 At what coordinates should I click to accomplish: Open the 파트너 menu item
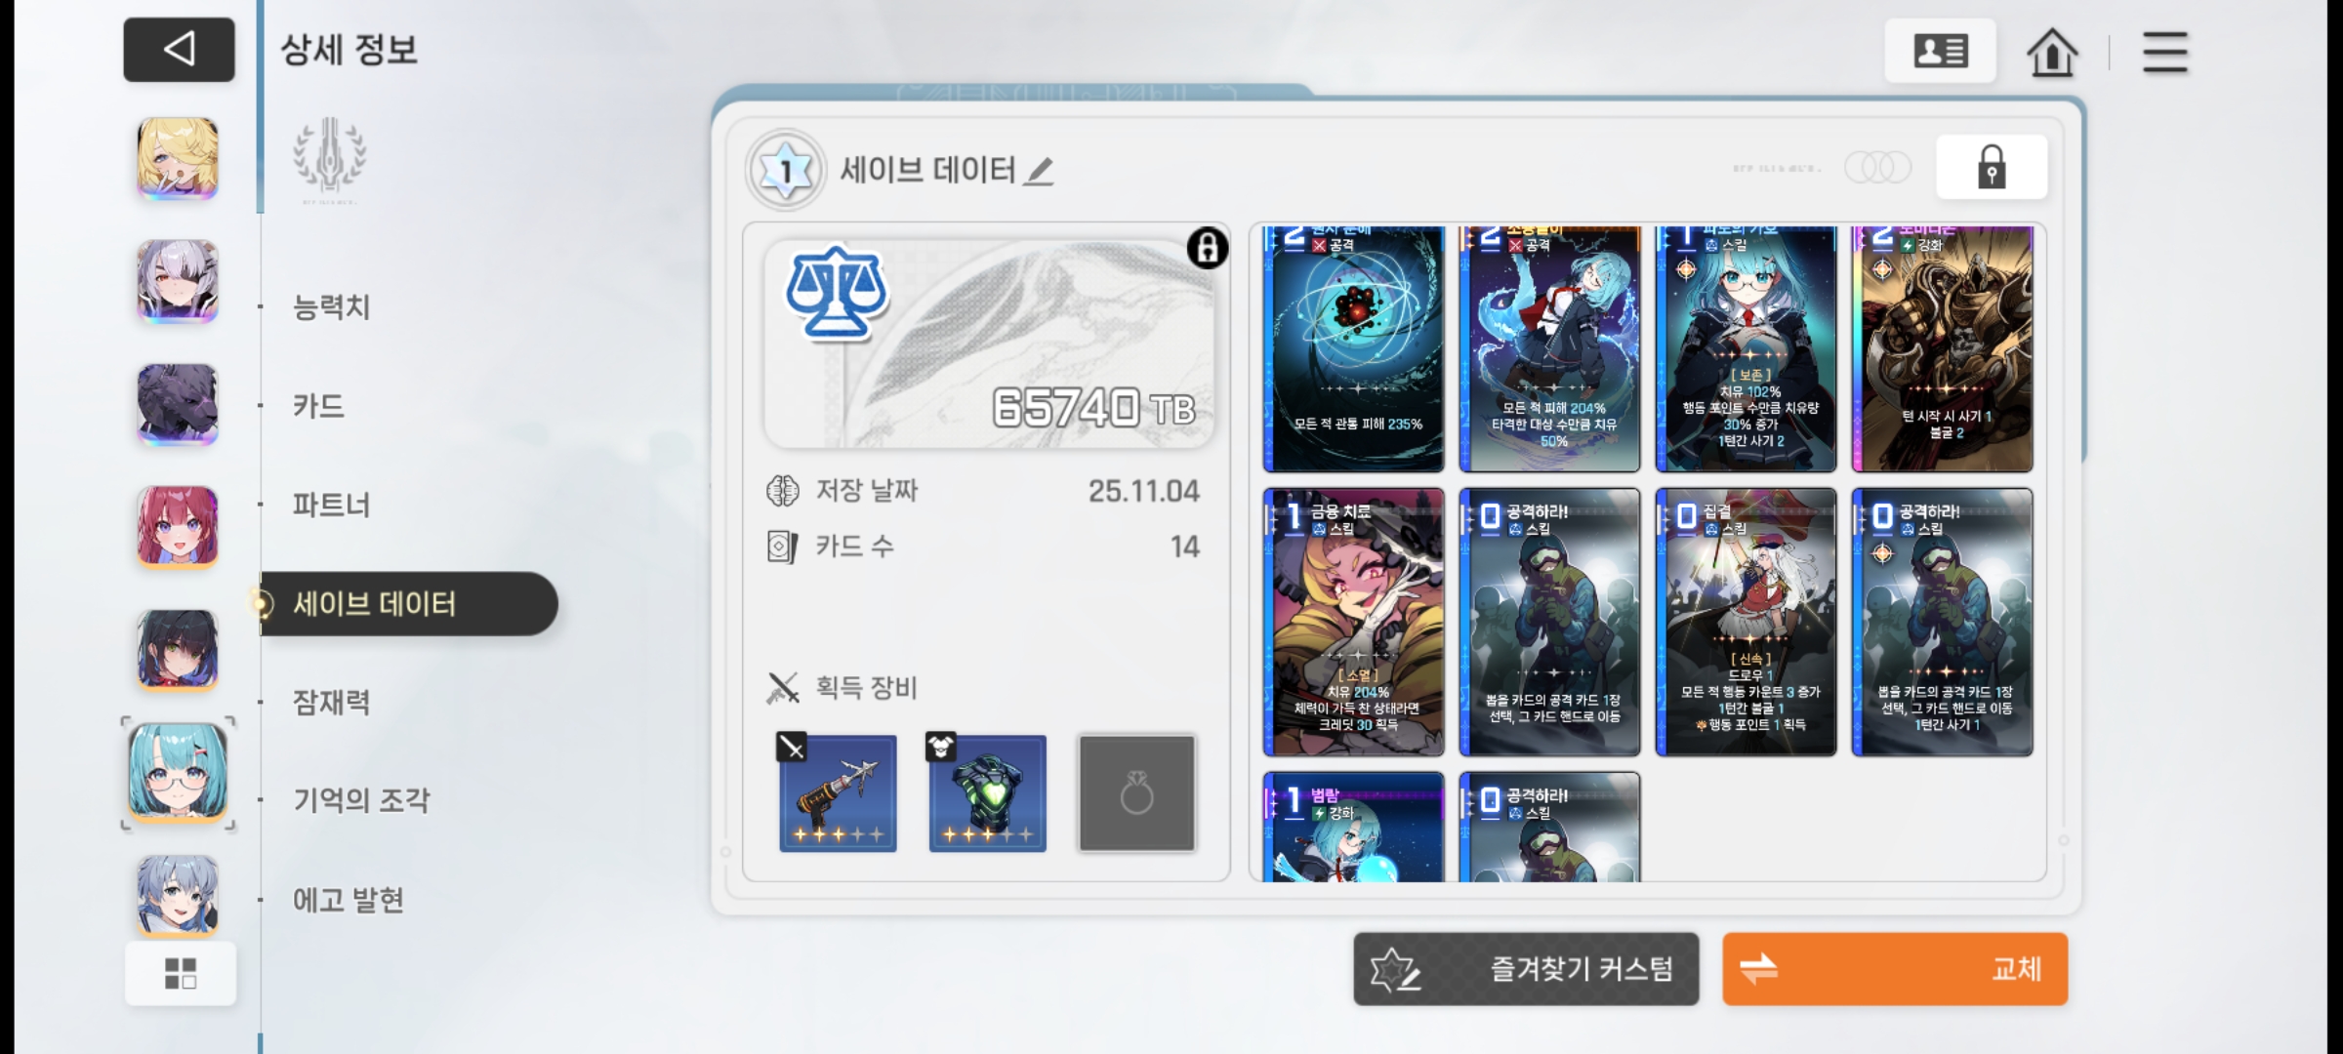point(331,505)
